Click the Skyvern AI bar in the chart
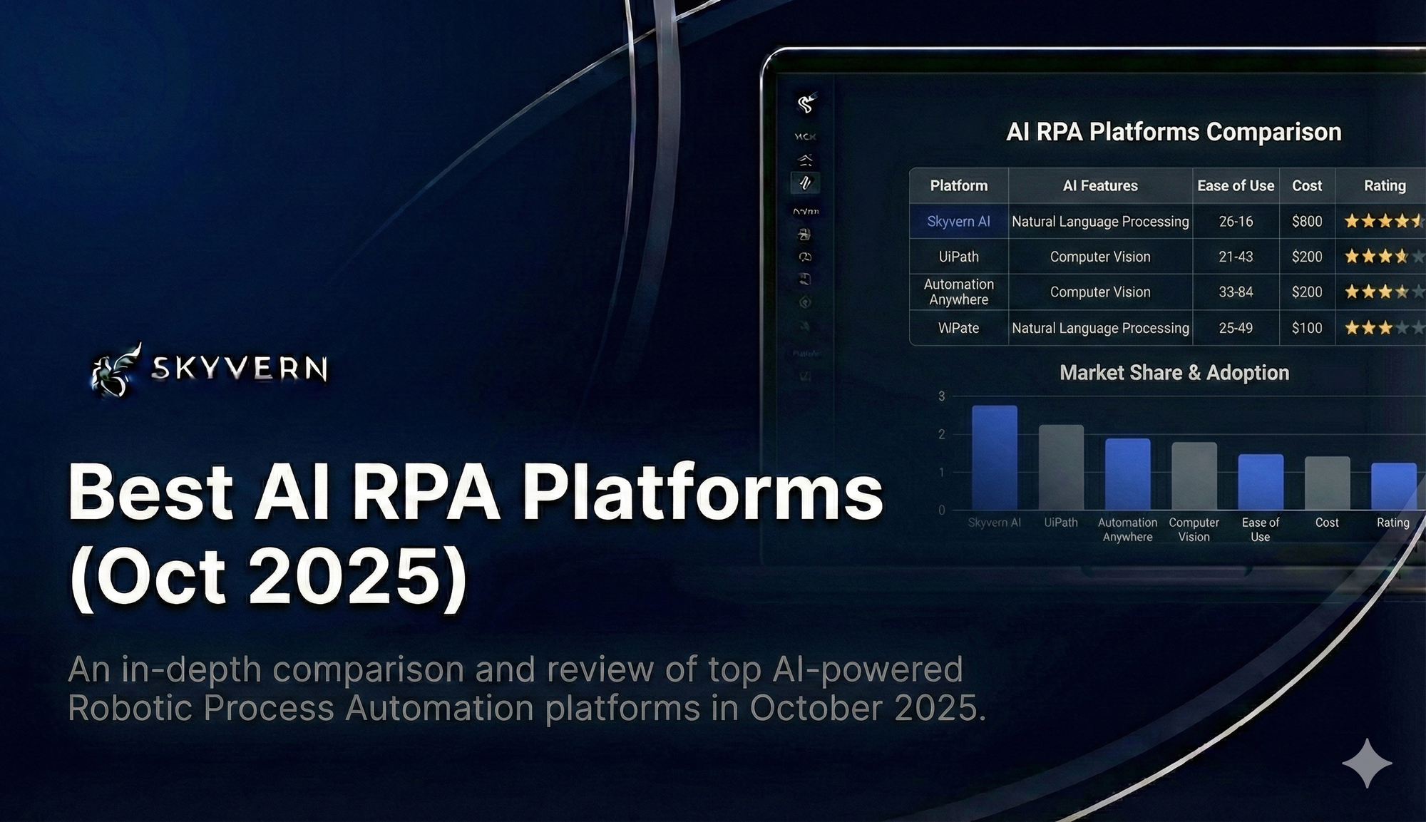The height and width of the screenshot is (822, 1426). tap(994, 456)
